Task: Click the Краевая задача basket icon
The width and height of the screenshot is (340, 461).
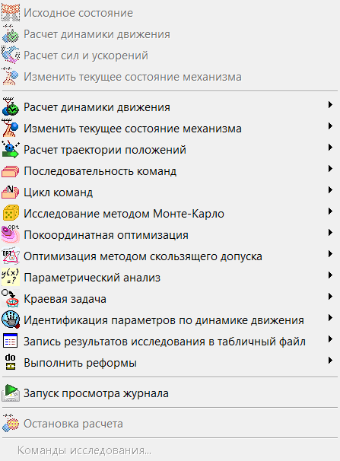Action: [11, 298]
